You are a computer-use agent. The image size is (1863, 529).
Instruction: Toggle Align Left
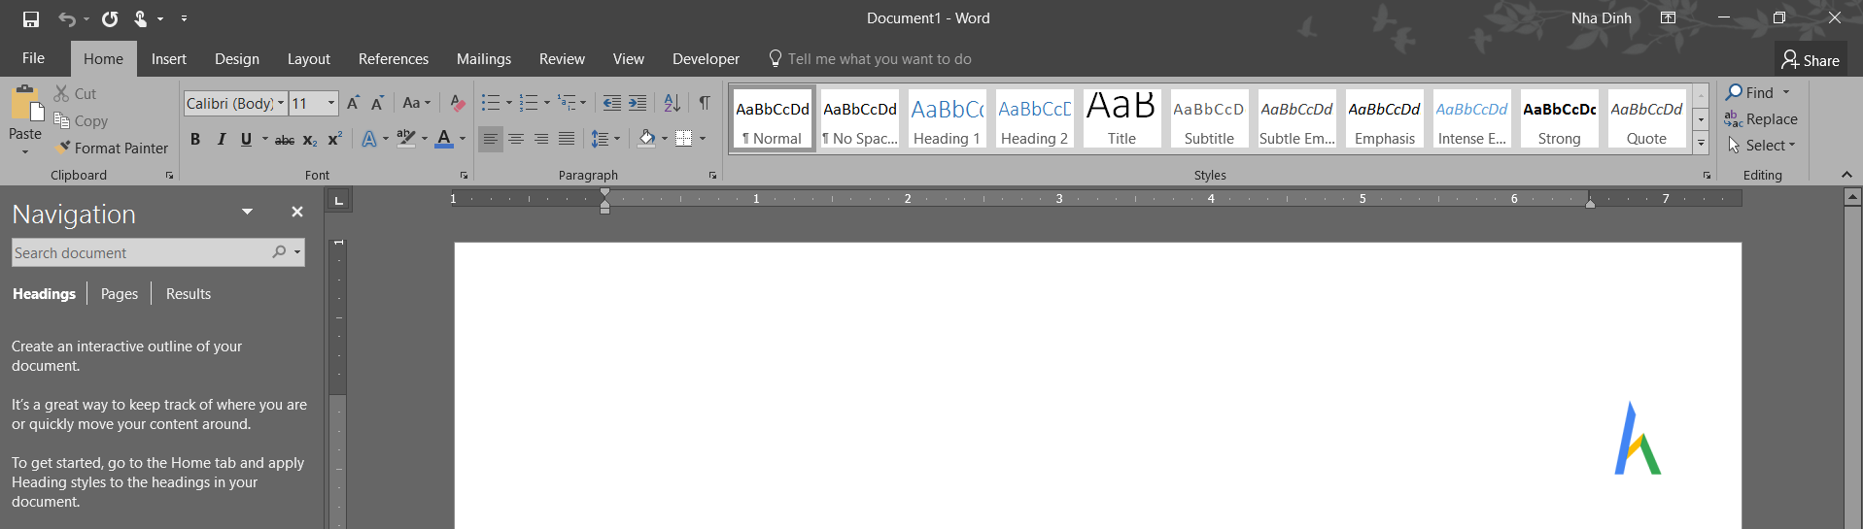(x=491, y=140)
